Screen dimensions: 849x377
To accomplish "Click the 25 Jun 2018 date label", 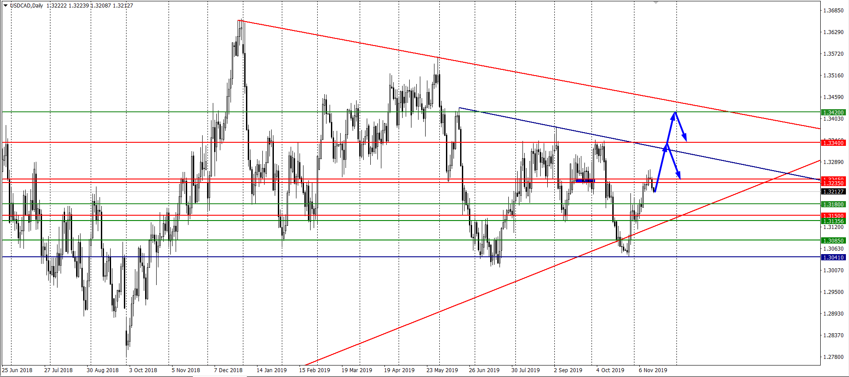I will [x=17, y=370].
